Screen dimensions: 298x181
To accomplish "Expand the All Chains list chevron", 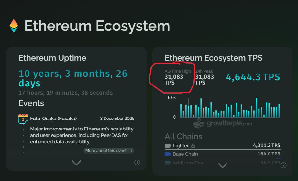I will [223, 165].
